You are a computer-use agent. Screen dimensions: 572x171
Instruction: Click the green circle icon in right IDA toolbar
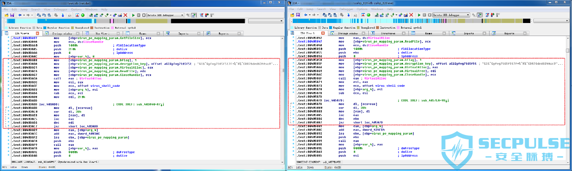(x=369, y=15)
